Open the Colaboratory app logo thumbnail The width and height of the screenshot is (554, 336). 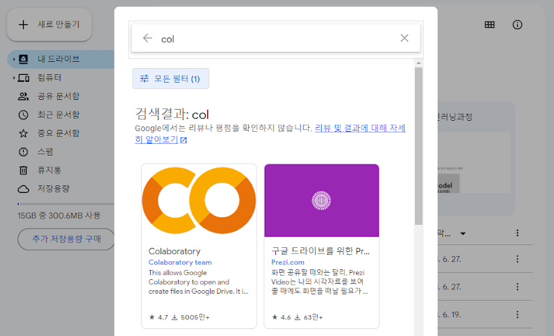(x=199, y=200)
